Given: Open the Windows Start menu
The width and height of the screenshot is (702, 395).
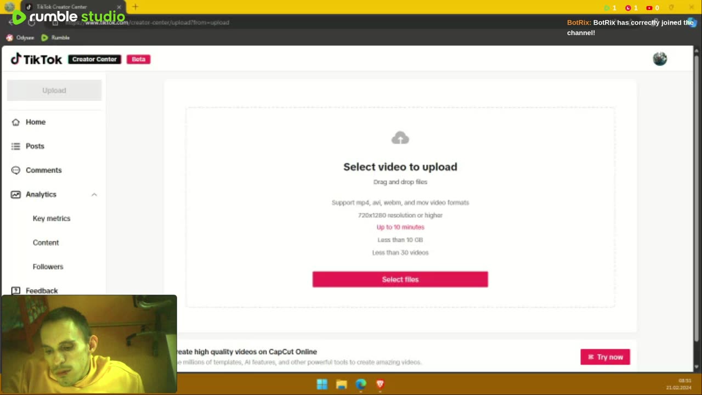Looking at the screenshot, I should [322, 384].
